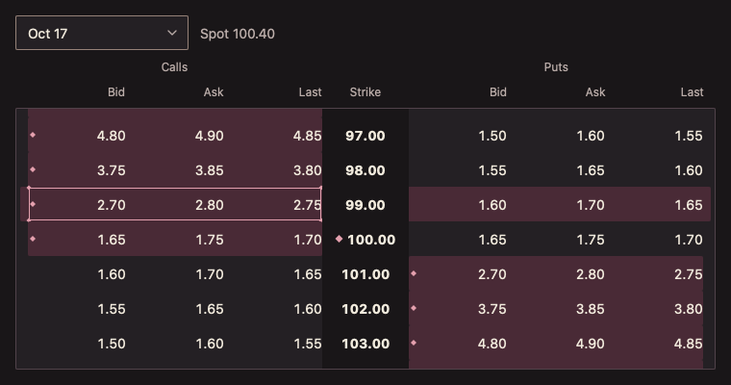Select strike 97.00
Image resolution: width=731 pixels, height=385 pixels.
365,136
